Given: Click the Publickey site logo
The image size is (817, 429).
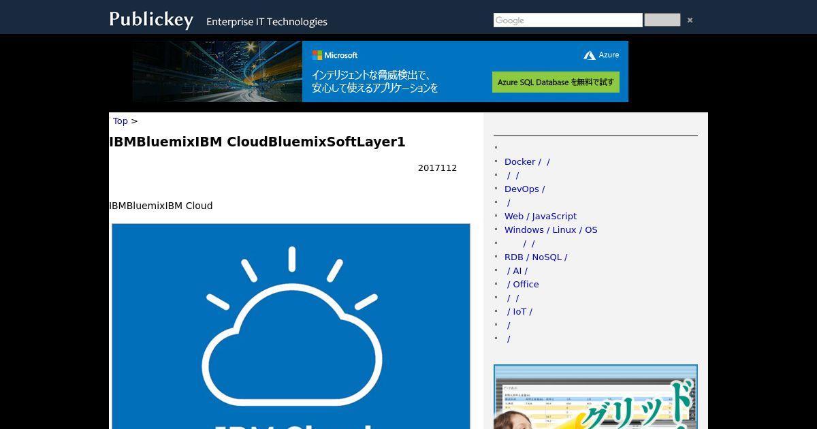Looking at the screenshot, I should [x=151, y=19].
